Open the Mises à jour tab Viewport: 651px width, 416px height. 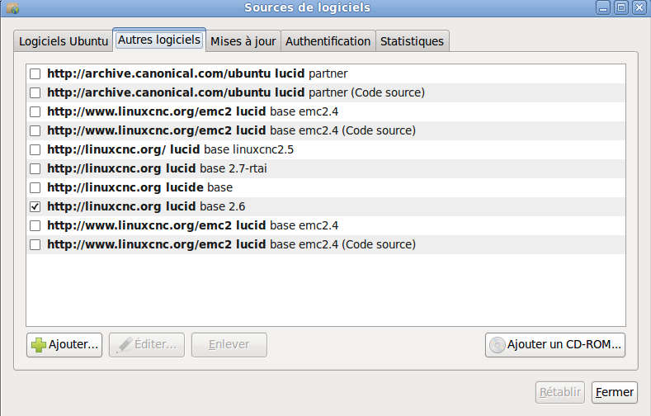[243, 41]
